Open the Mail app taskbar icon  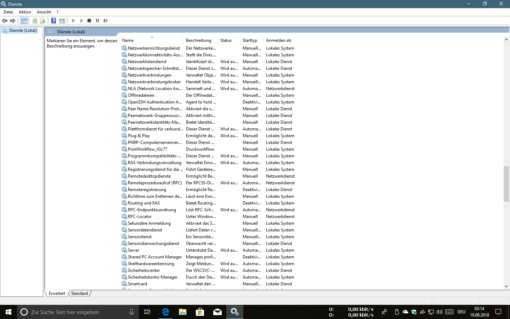coord(217,312)
